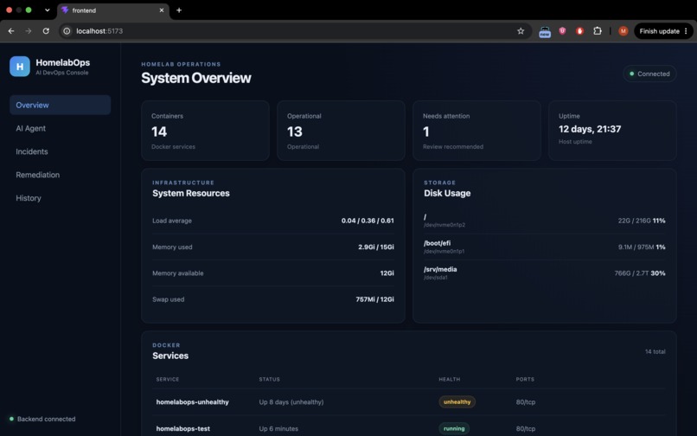Screen dimensions: 697x436
Task: Click the STATUS column header
Action: 270,380
